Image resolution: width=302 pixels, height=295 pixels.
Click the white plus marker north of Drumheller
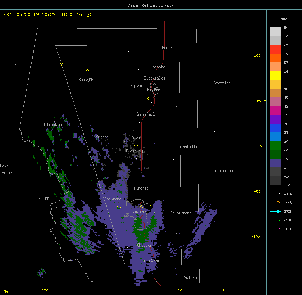214,131
